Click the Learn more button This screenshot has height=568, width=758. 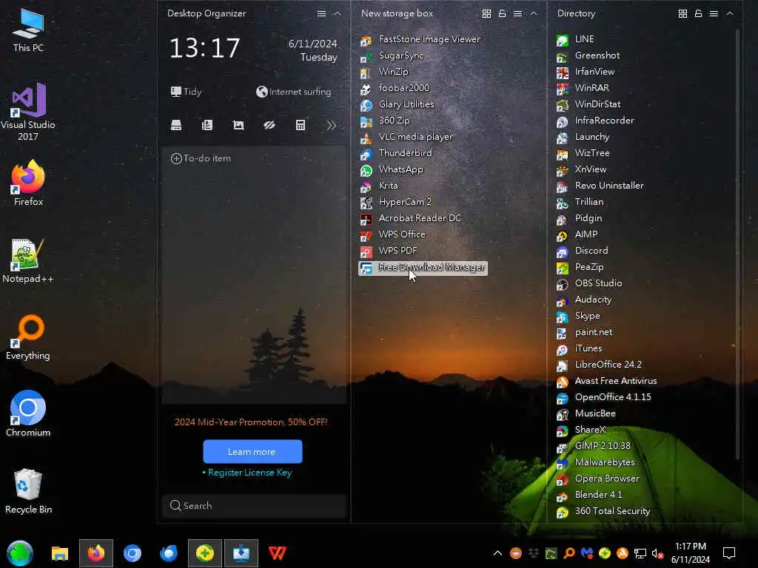click(x=252, y=452)
